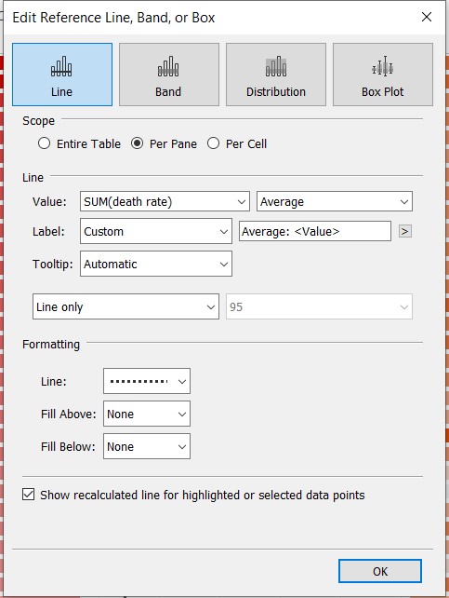This screenshot has width=449, height=598.
Task: Uncheck Show recalculated line checkbox
Action: click(x=29, y=495)
